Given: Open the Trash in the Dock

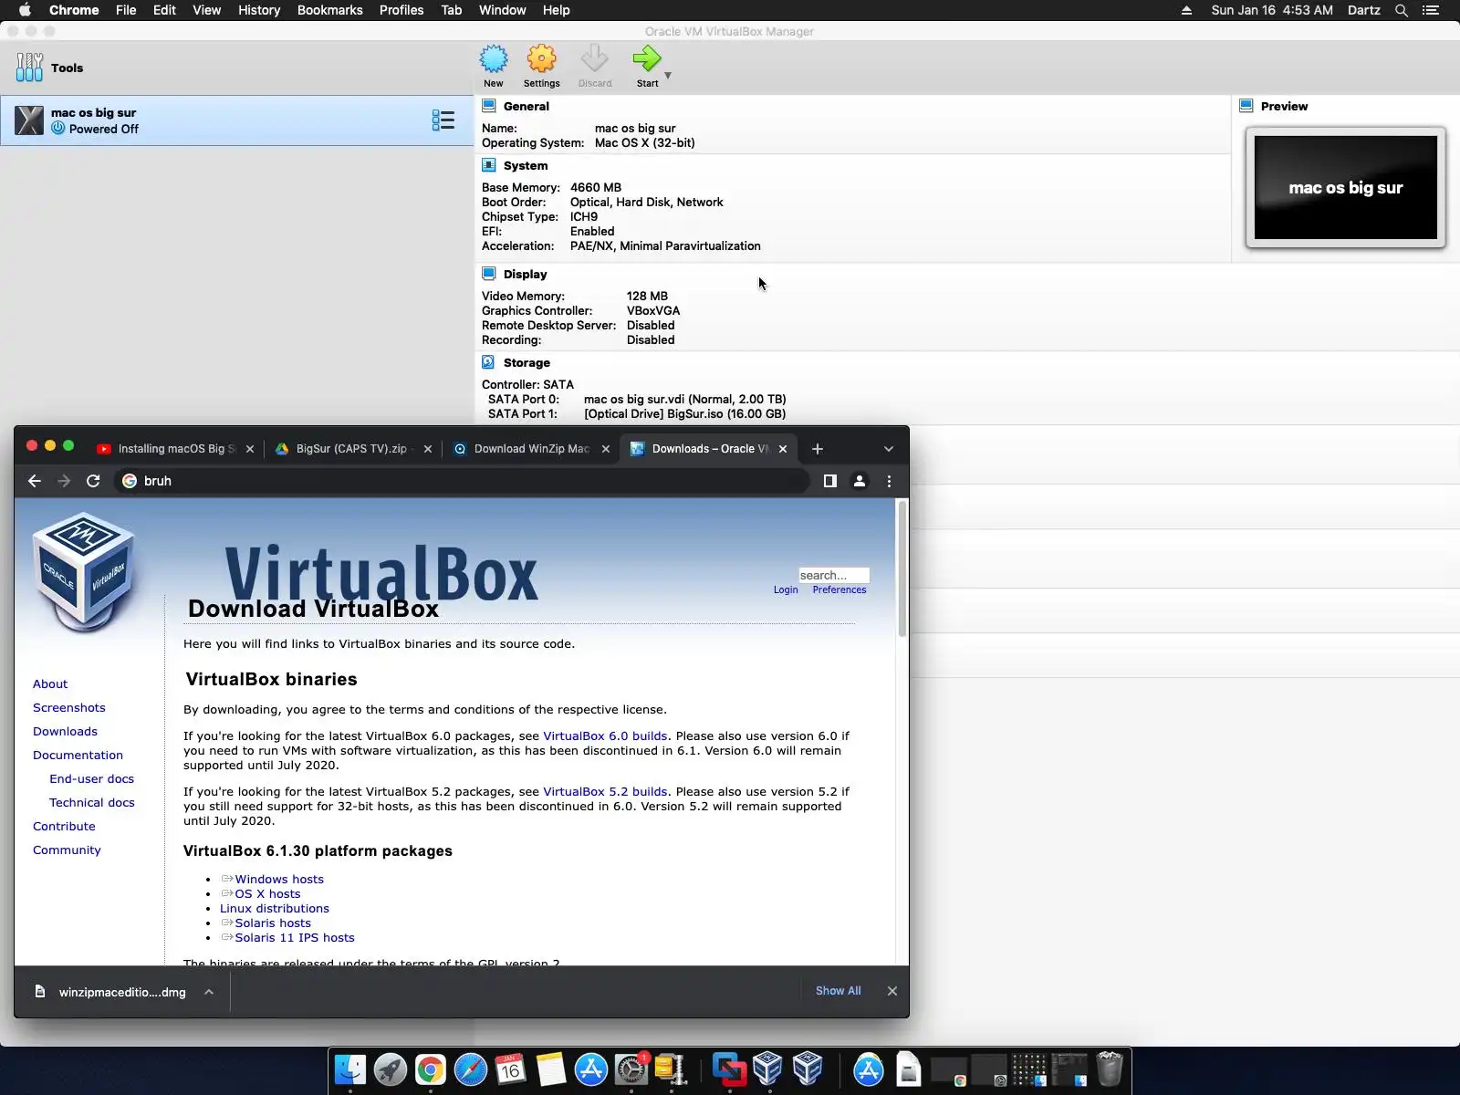Looking at the screenshot, I should [x=1110, y=1069].
